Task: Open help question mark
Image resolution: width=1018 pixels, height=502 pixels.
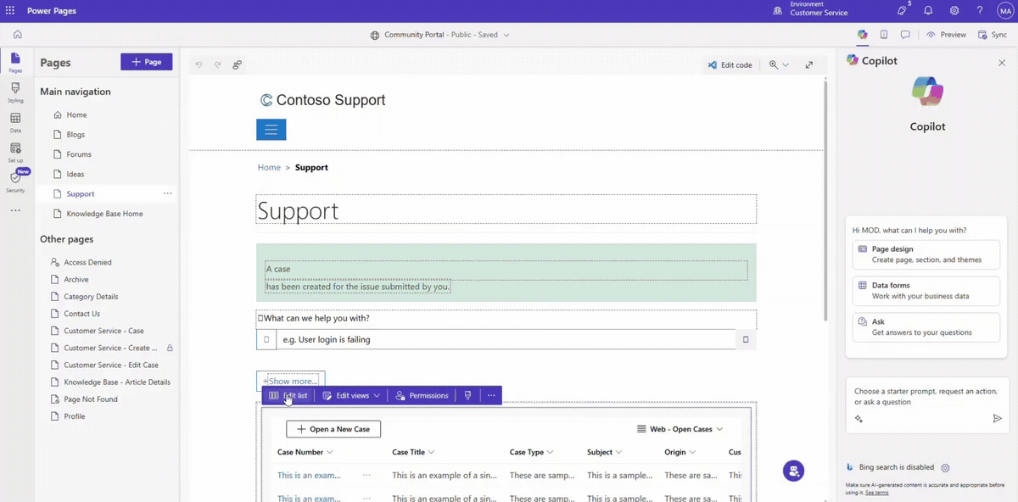Action: pyautogui.click(x=980, y=10)
